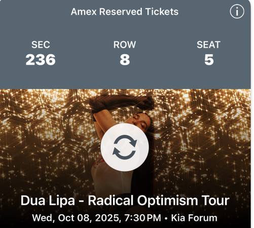Click the Amex Reserved Tickets header
The width and height of the screenshot is (254, 228).
coord(125,12)
